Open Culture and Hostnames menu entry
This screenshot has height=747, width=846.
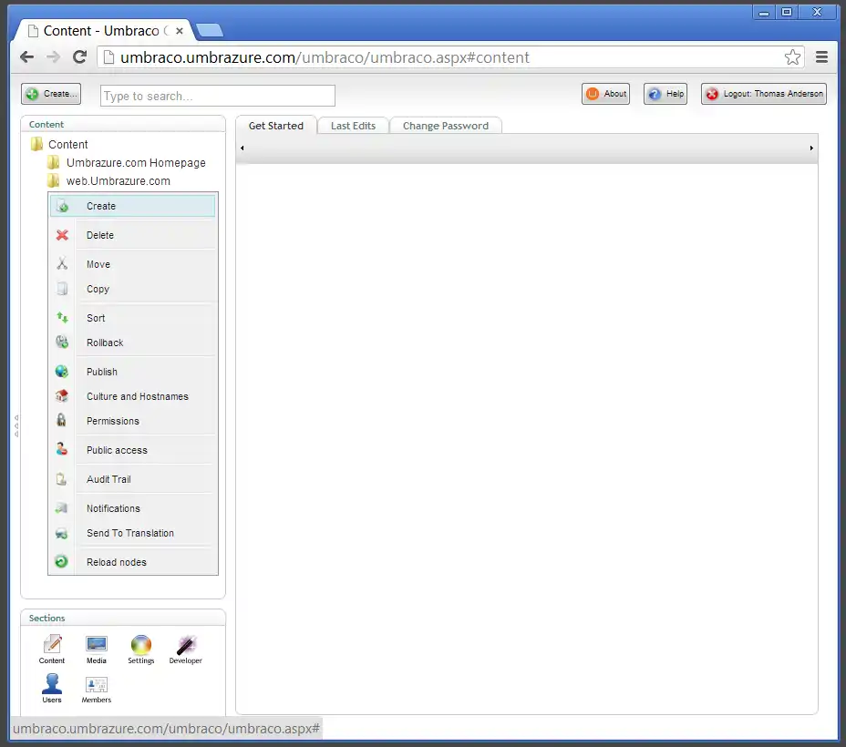[x=132, y=396]
